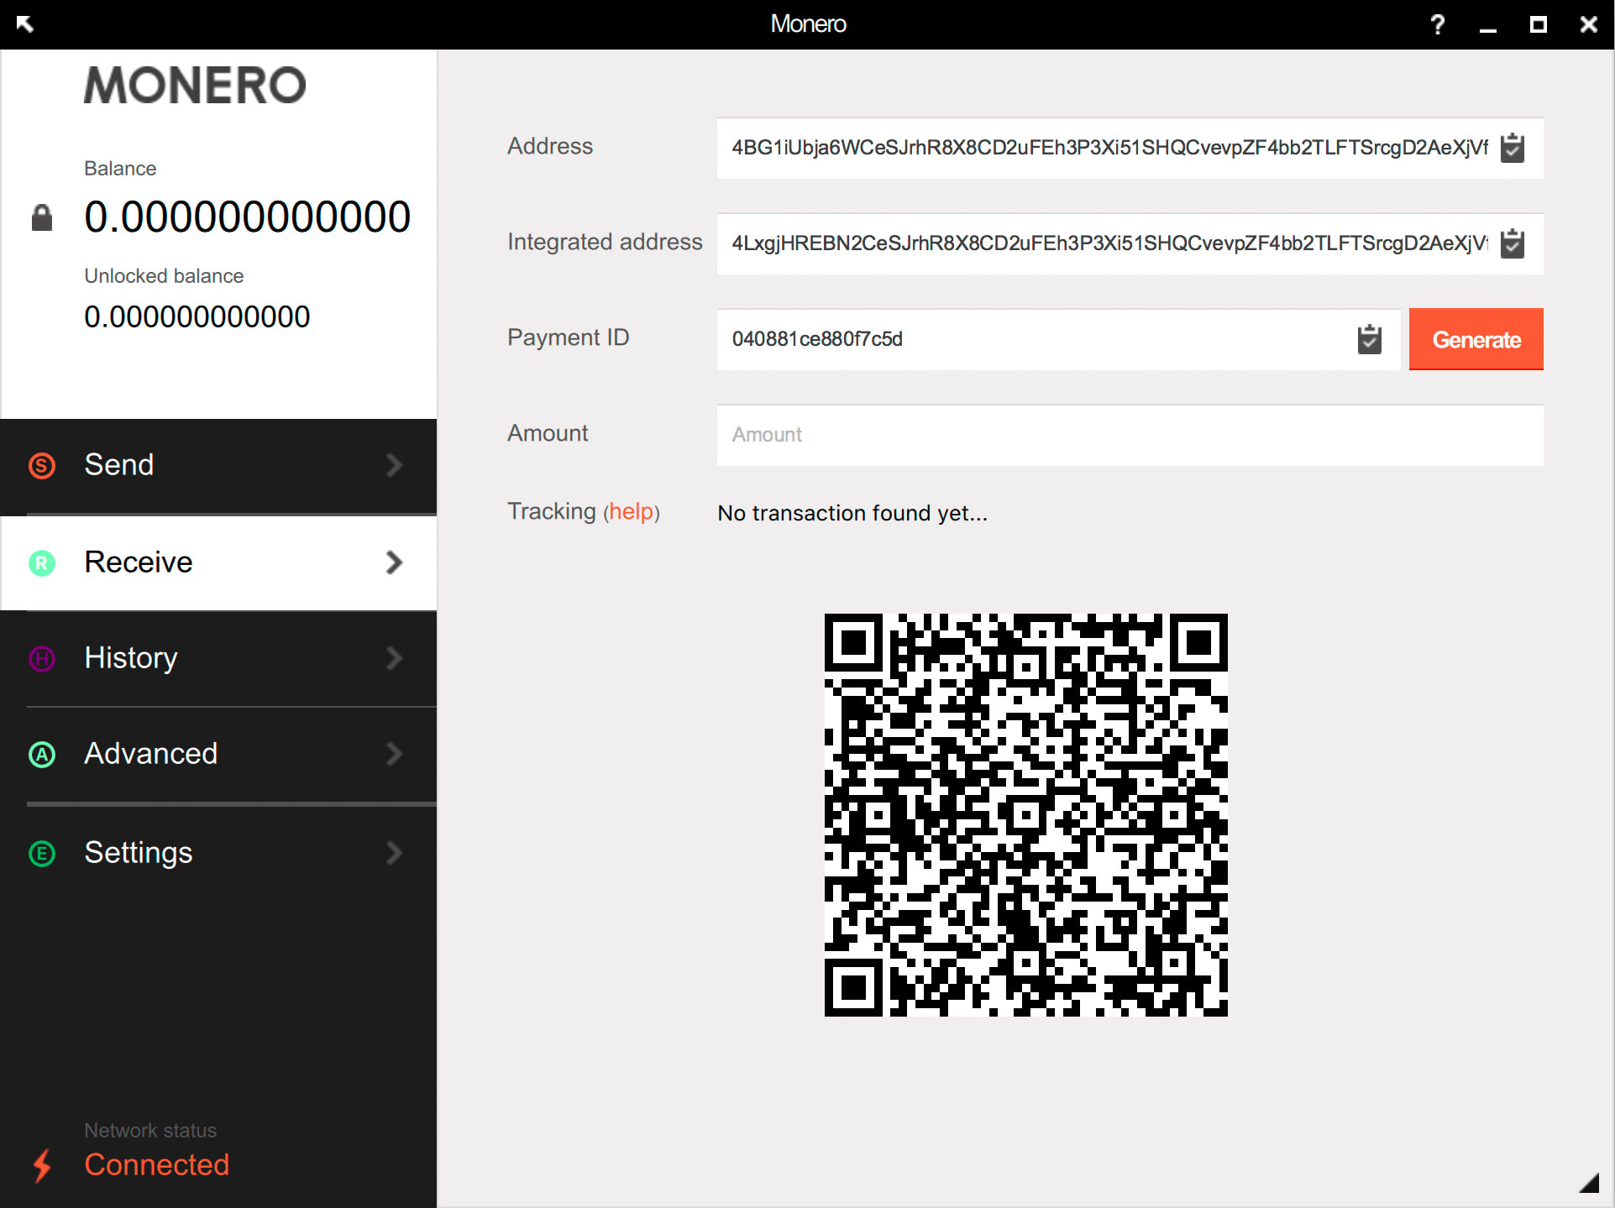Click the Advanced navigation icon

[45, 754]
